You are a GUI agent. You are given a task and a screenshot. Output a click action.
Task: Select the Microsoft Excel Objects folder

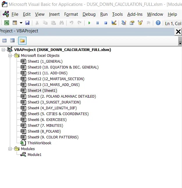40,55
